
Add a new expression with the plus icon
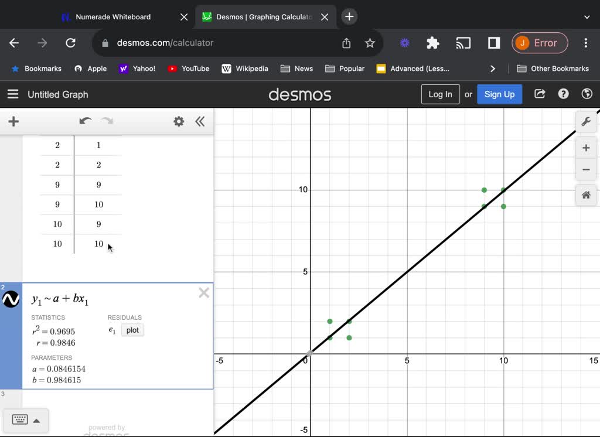tap(13, 121)
